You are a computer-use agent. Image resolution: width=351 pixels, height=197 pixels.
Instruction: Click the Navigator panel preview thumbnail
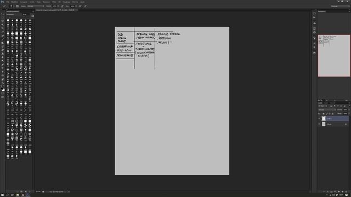334,56
